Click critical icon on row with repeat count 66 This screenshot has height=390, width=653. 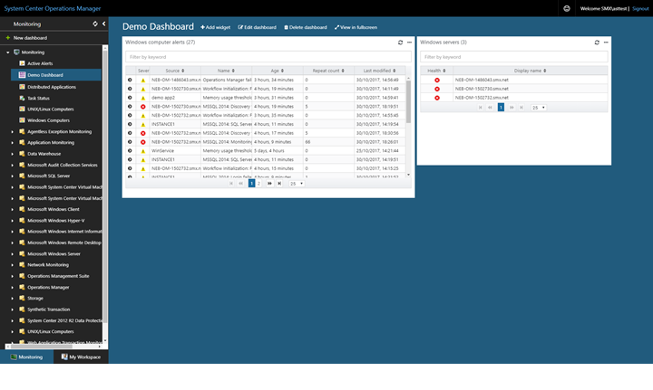tap(143, 142)
